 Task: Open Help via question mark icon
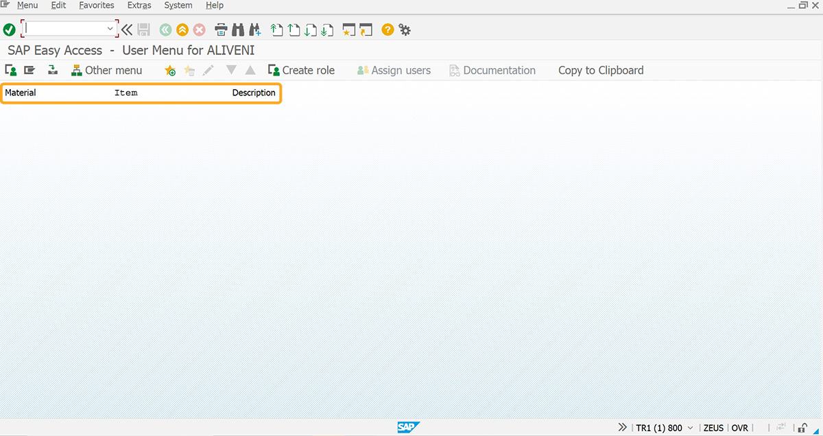pos(387,30)
